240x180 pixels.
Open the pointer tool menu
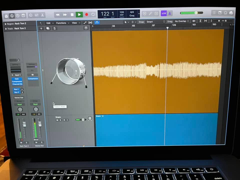click(126, 22)
